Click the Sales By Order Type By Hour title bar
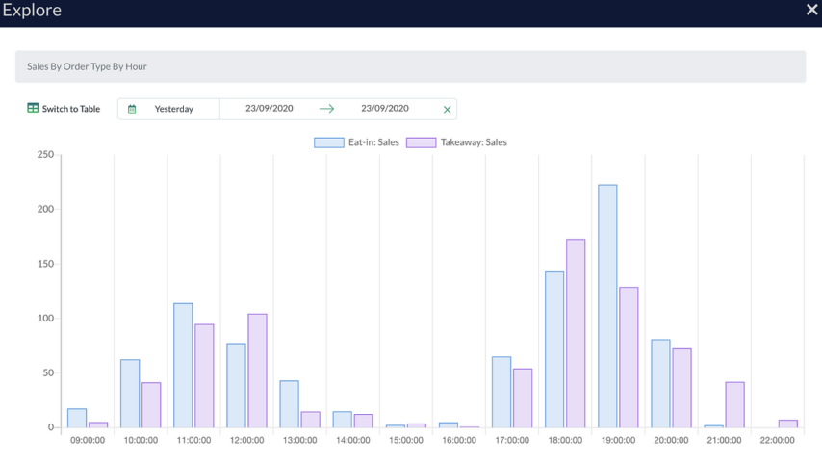This screenshot has width=822, height=462. [410, 66]
